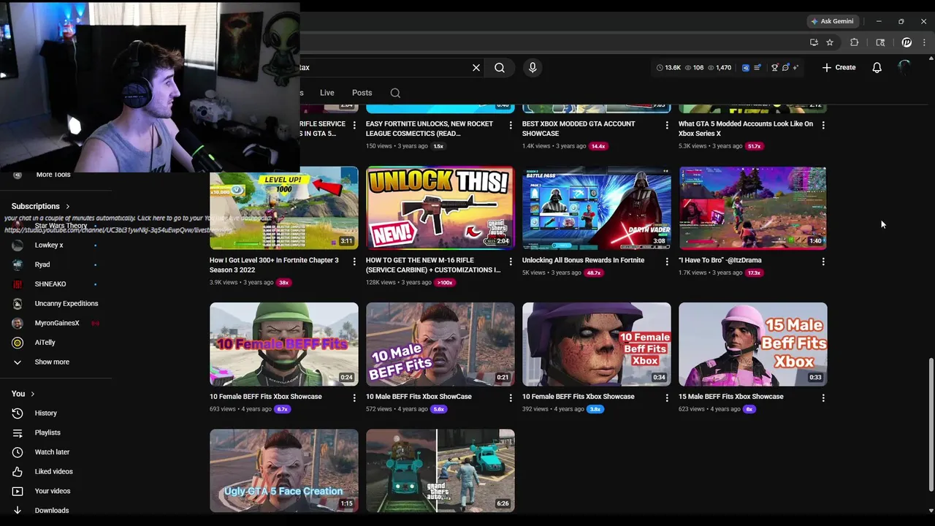
Task: Click the sparkle AI icon in extension toolbar
Action: (795, 67)
